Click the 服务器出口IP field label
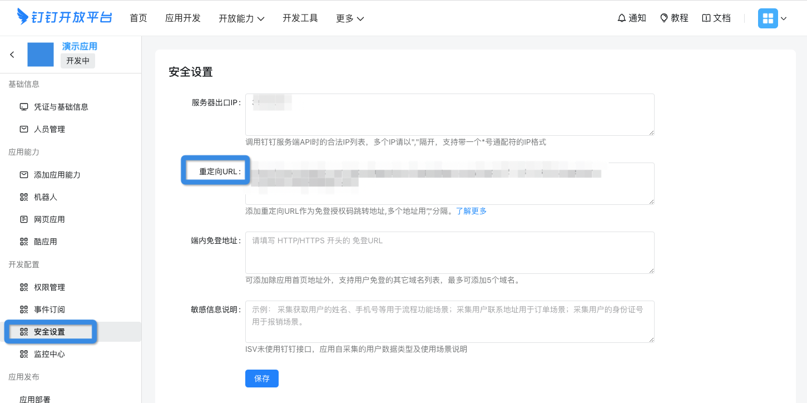 (x=216, y=102)
